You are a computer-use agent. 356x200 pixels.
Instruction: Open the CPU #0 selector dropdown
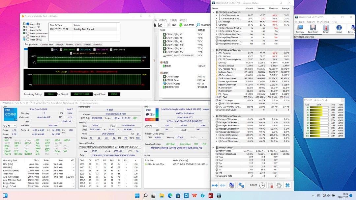10,126
